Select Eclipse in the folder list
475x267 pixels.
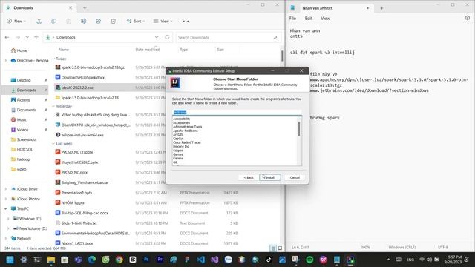pyautogui.click(x=178, y=151)
